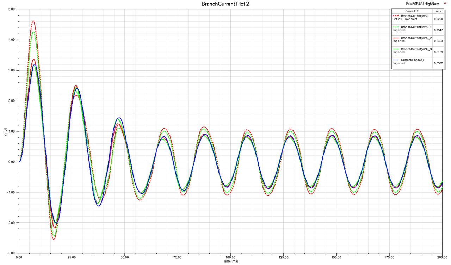Click the X axis tick label 175.00
This screenshot has height=265, width=451.
(x=389, y=257)
